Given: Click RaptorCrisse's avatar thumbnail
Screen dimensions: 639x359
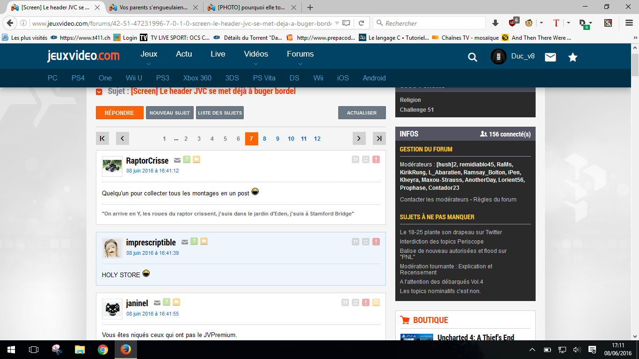Looking at the screenshot, I should (112, 166).
